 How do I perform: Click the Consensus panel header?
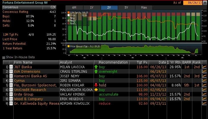22,7
